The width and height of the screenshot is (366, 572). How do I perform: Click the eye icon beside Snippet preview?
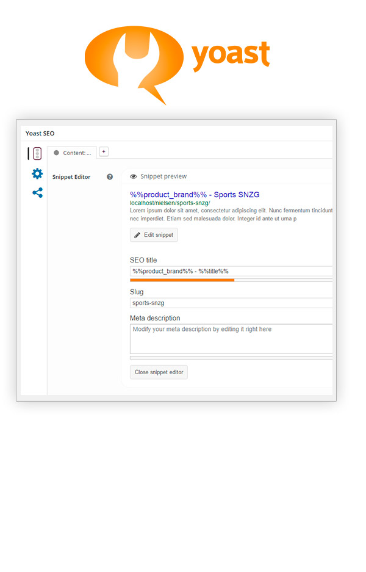point(134,176)
